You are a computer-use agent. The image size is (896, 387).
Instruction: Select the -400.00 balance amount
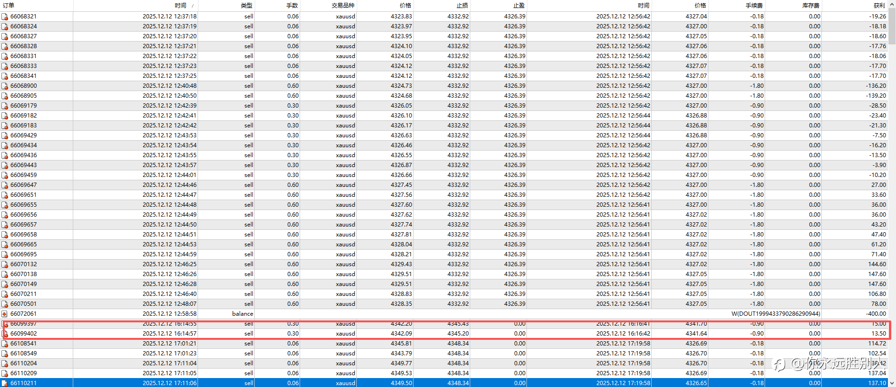876,314
